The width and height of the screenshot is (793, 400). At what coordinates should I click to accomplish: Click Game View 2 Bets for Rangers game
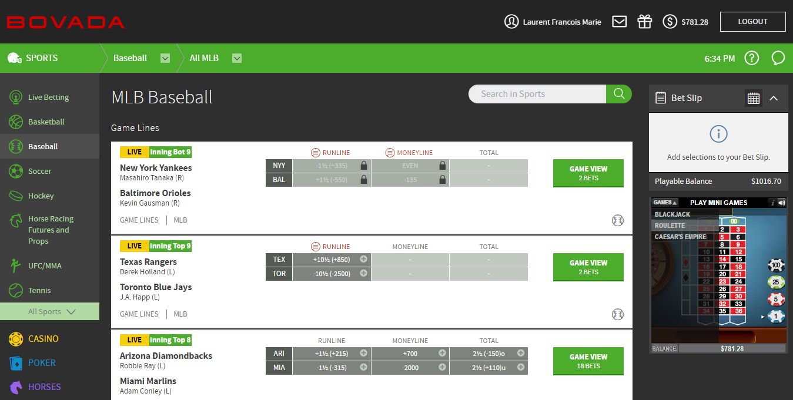pos(588,267)
